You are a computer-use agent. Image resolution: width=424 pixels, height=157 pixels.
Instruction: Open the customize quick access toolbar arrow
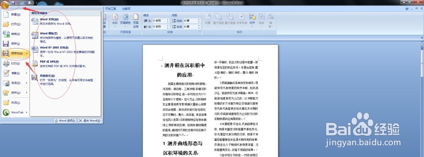tap(36, 3)
